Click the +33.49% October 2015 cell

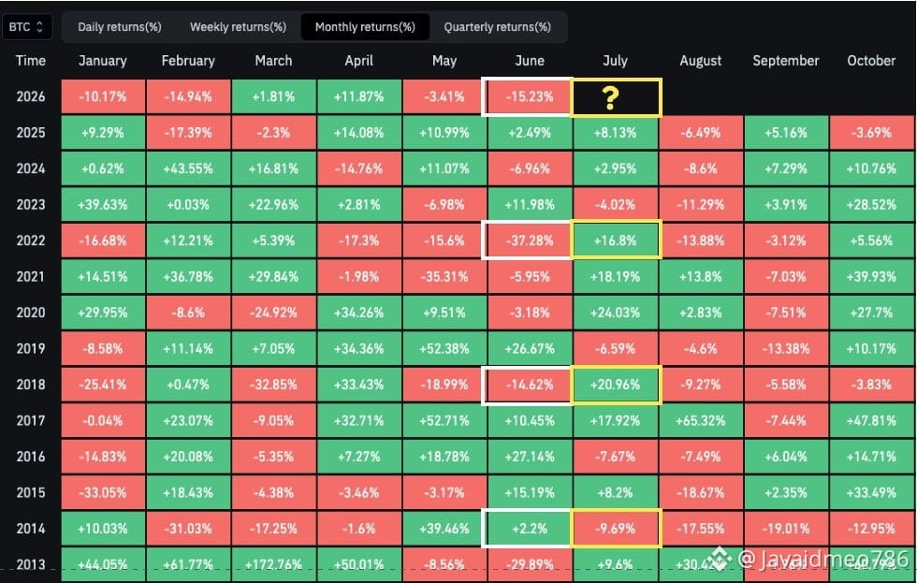pos(871,492)
